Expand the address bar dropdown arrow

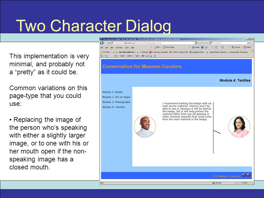click(x=196, y=43)
